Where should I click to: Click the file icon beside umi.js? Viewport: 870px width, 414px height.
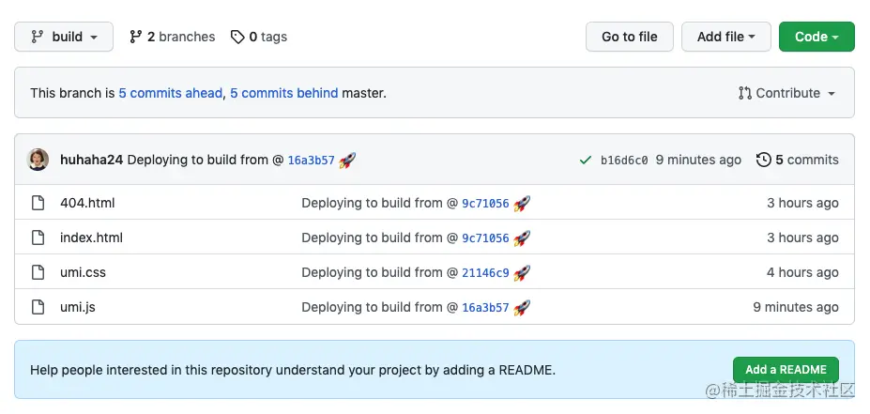point(38,307)
